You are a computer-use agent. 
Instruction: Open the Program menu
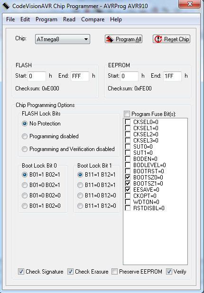click(x=46, y=19)
